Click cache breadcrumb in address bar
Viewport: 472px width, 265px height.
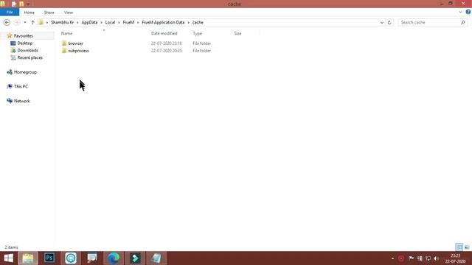click(198, 23)
